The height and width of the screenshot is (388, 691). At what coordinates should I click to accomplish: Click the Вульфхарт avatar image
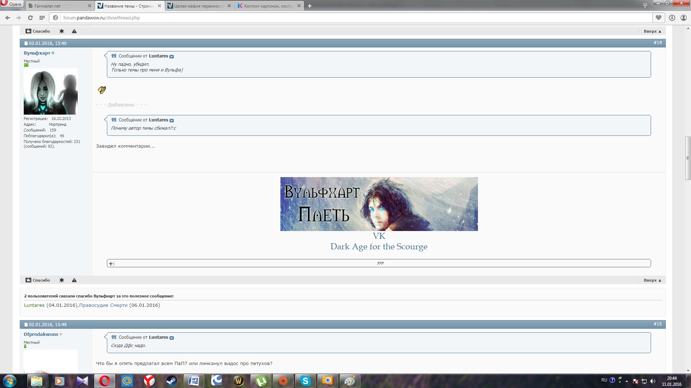[x=51, y=91]
